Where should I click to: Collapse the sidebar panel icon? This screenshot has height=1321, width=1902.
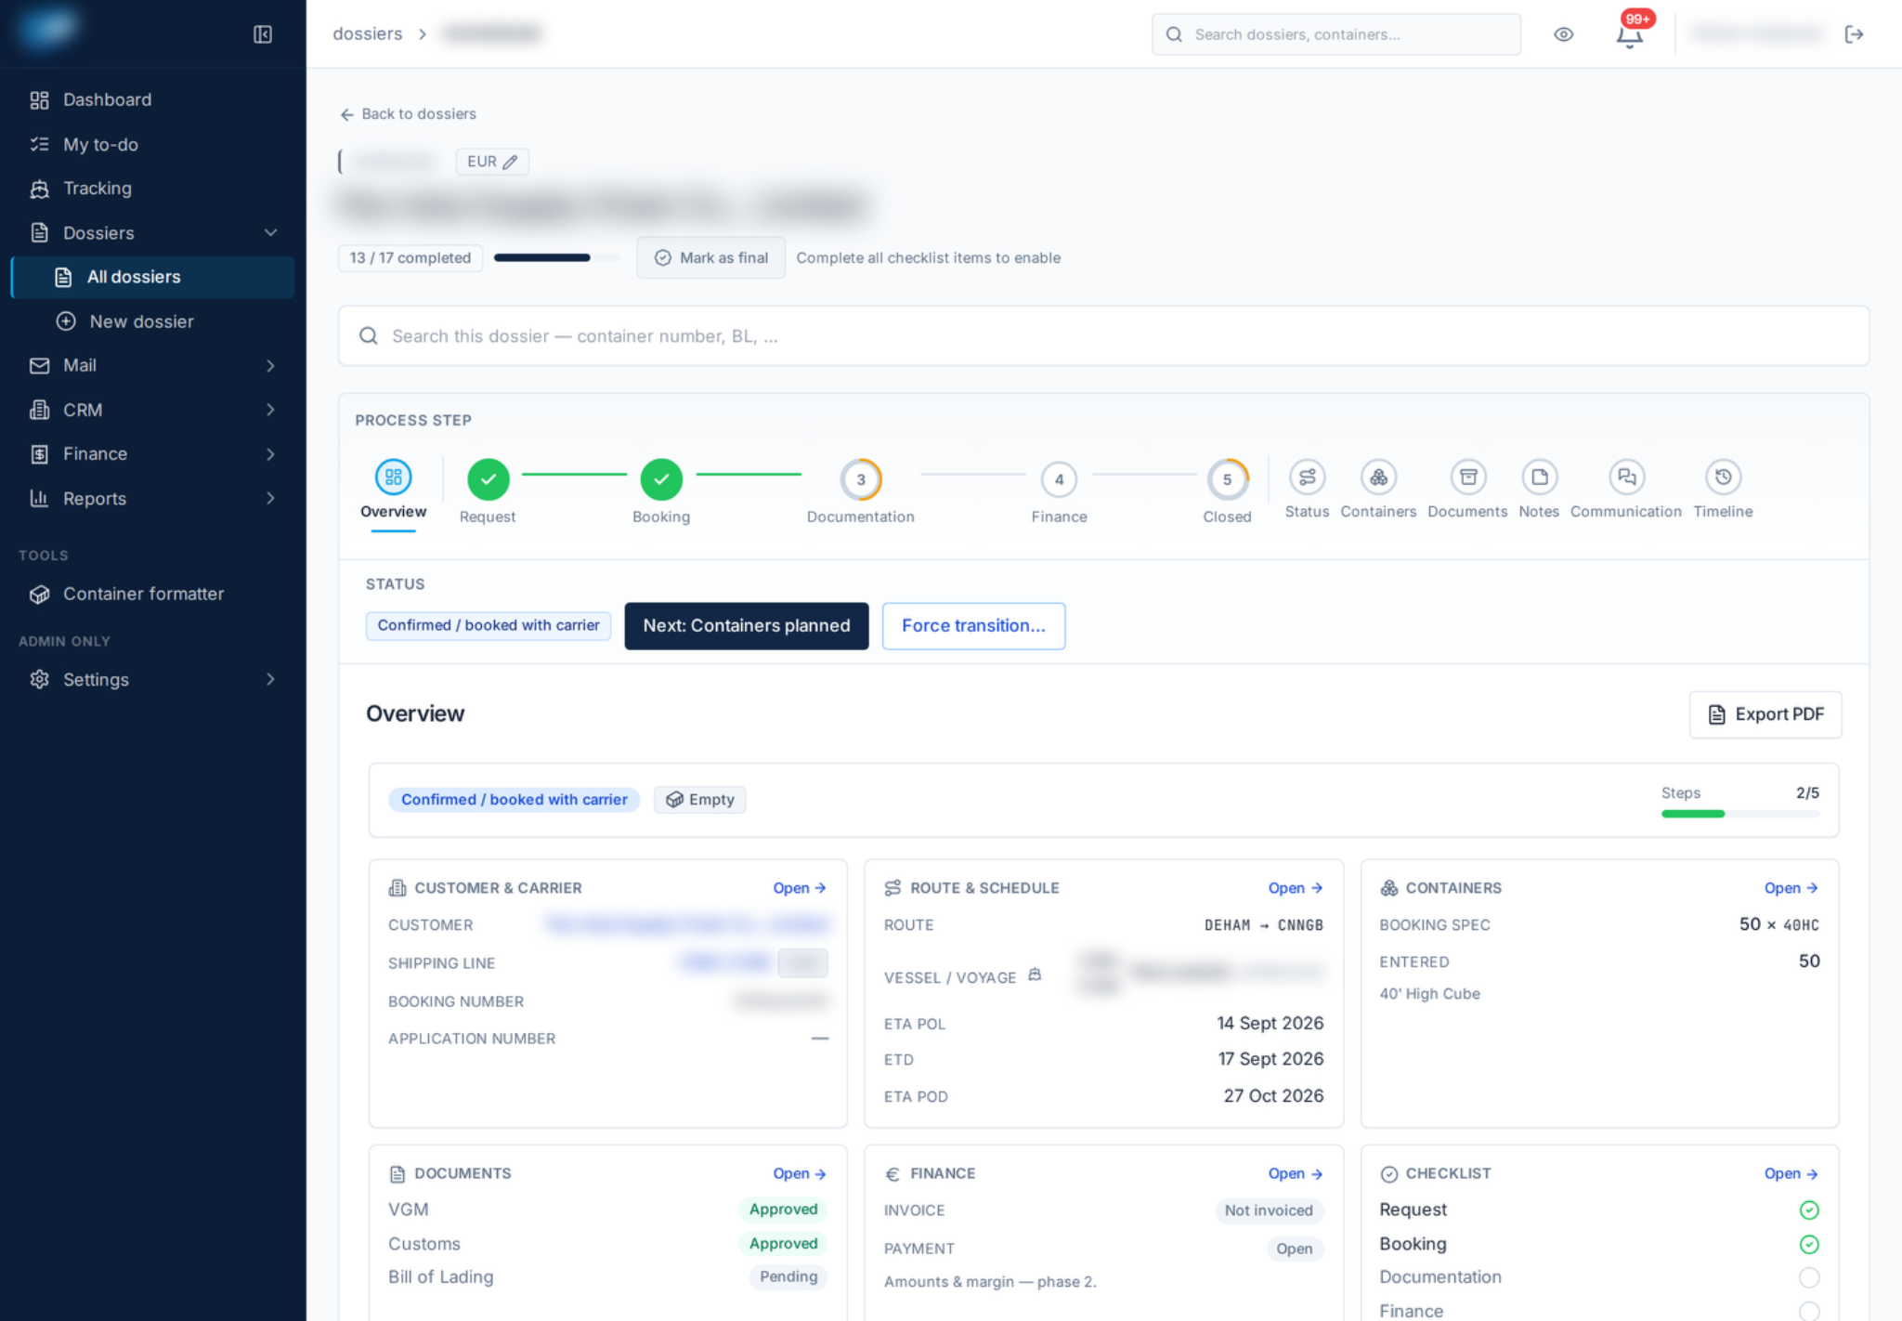pyautogui.click(x=263, y=34)
